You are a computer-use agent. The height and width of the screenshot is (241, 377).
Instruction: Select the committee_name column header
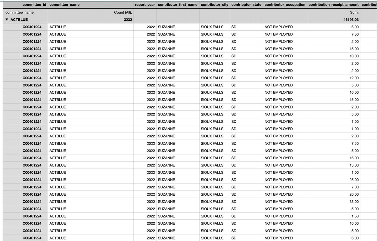pos(64,5)
